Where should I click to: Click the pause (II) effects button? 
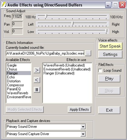coord(37,90)
